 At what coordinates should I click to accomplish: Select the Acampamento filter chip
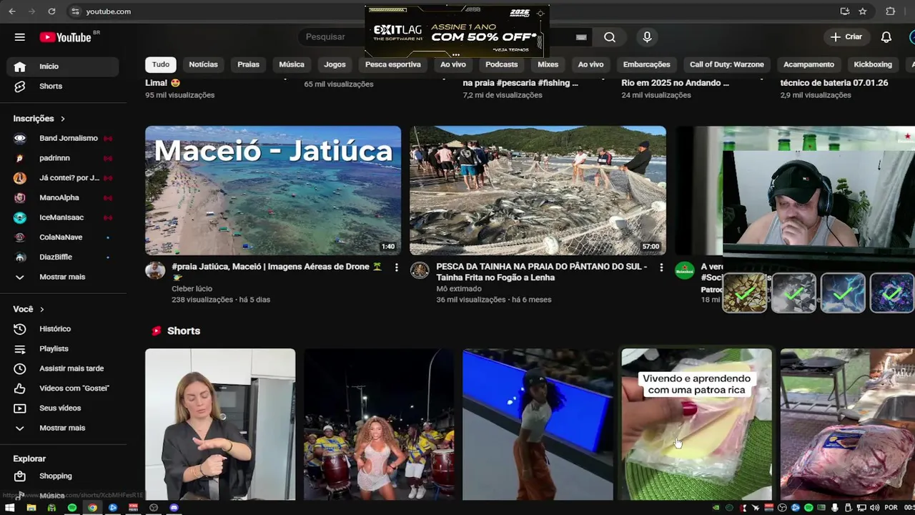pos(808,64)
